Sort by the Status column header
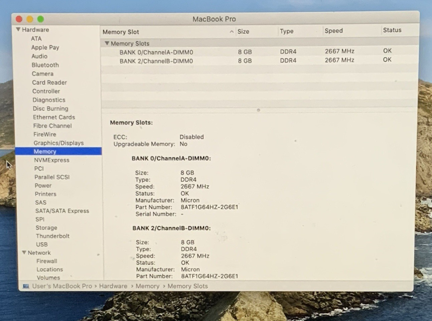This screenshot has width=432, height=321. 392,30
